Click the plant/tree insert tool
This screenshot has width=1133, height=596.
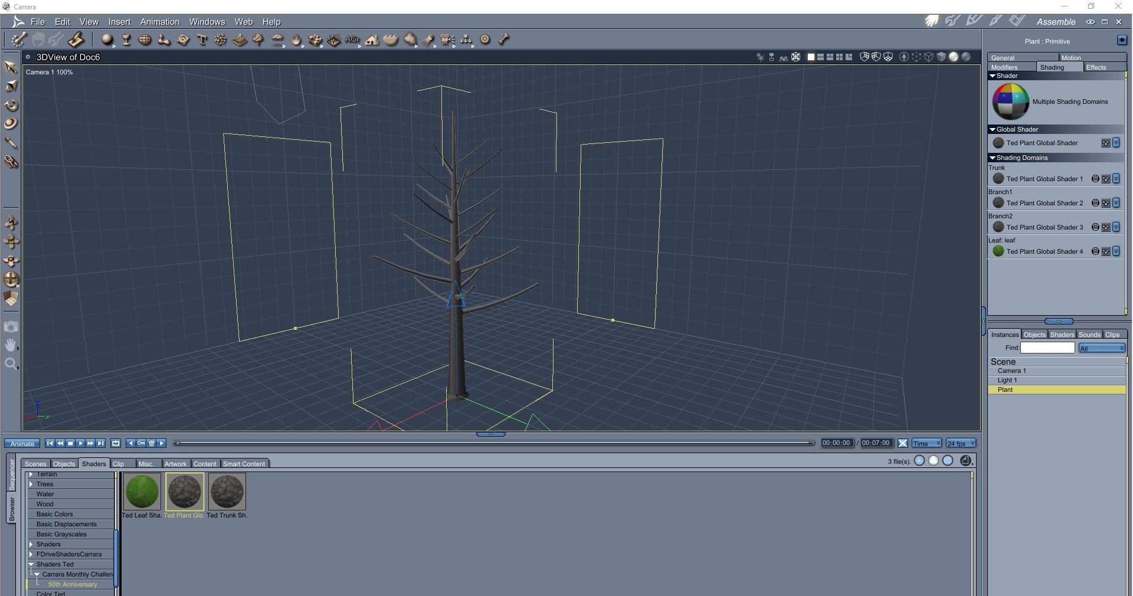[258, 40]
